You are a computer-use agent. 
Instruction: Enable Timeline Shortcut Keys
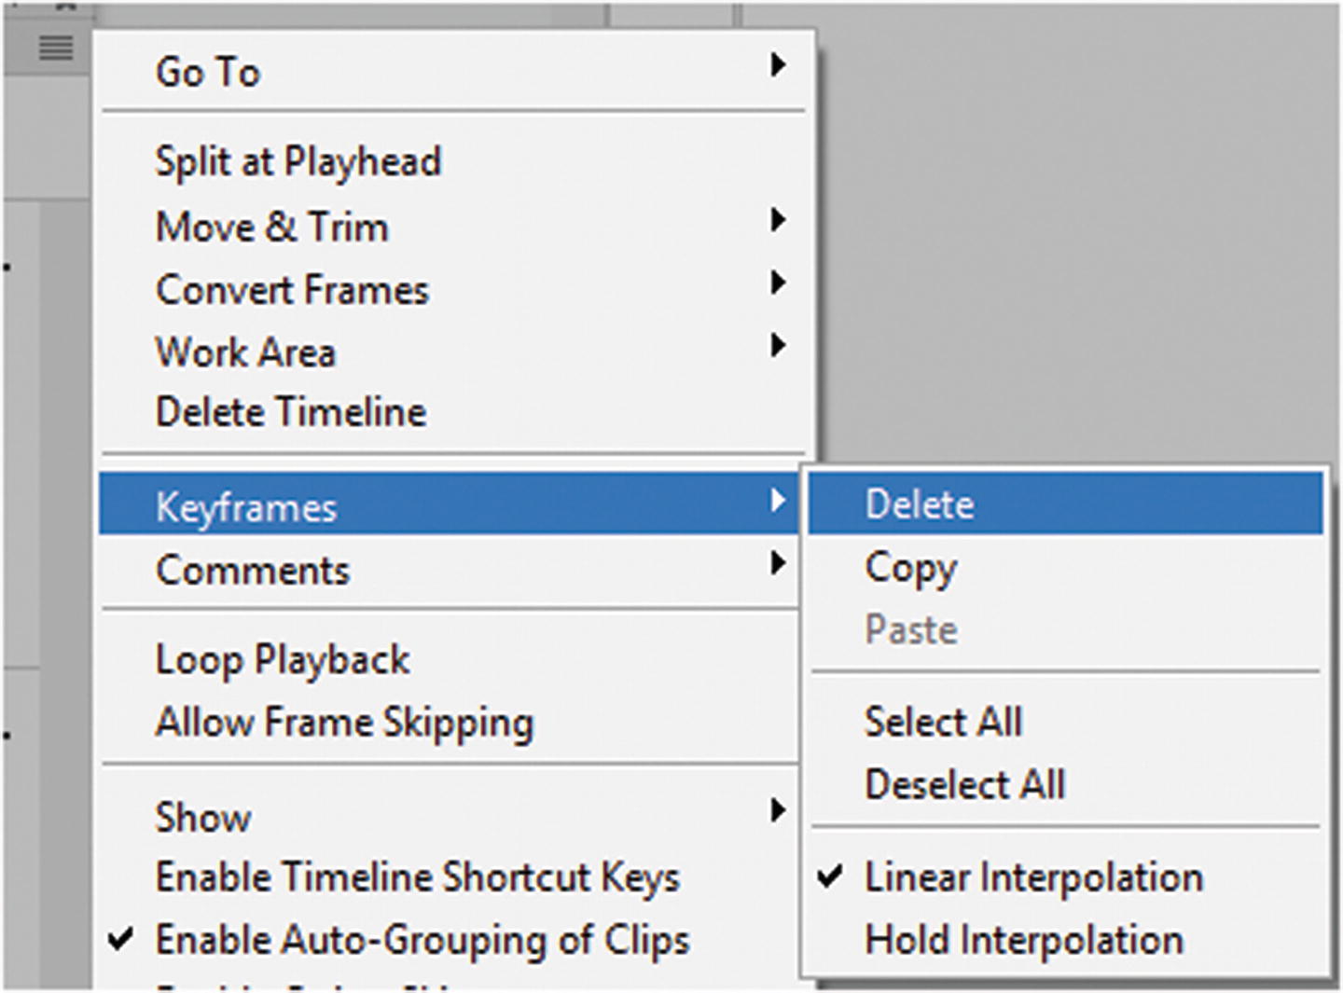pyautogui.click(x=417, y=877)
